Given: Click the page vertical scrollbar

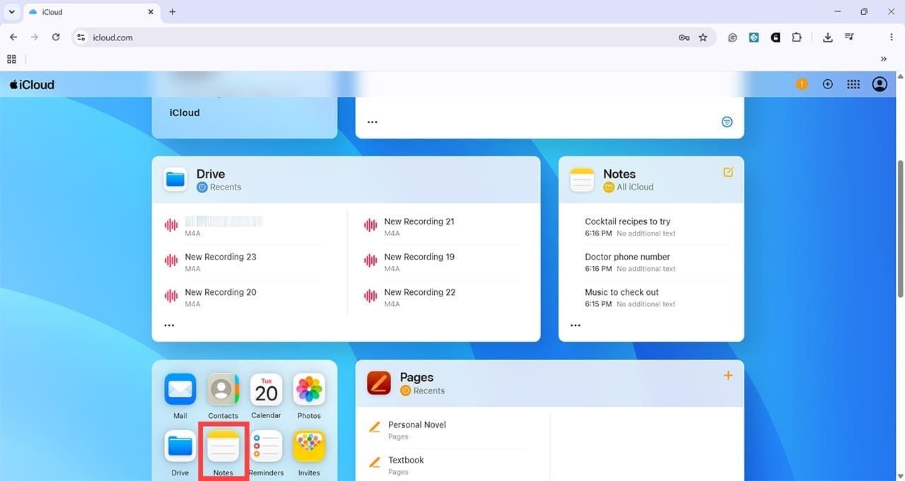Looking at the screenshot, I should (900, 228).
